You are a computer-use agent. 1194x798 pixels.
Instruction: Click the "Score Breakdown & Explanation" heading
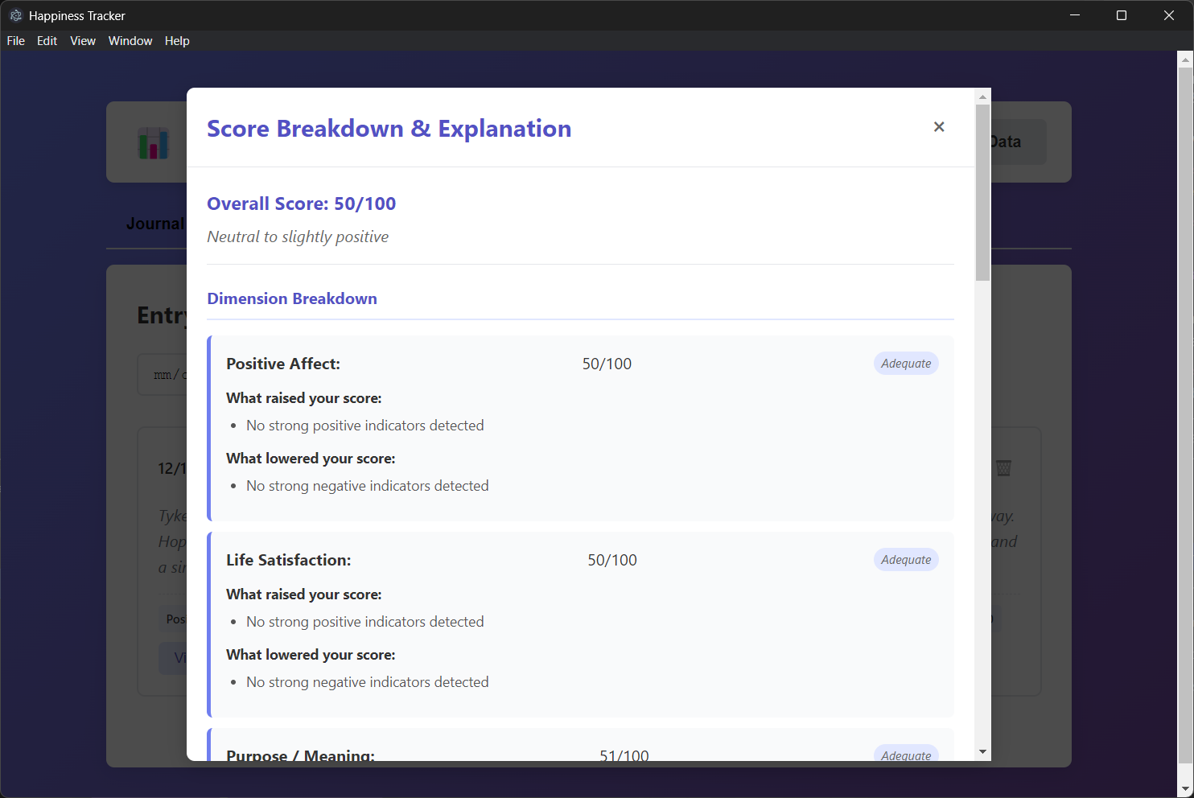[389, 129]
